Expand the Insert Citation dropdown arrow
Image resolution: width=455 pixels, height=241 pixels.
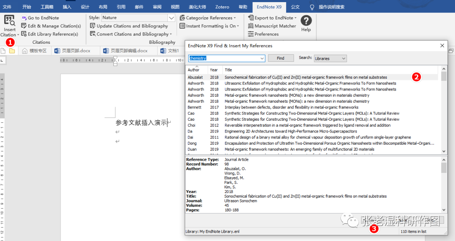18,35
